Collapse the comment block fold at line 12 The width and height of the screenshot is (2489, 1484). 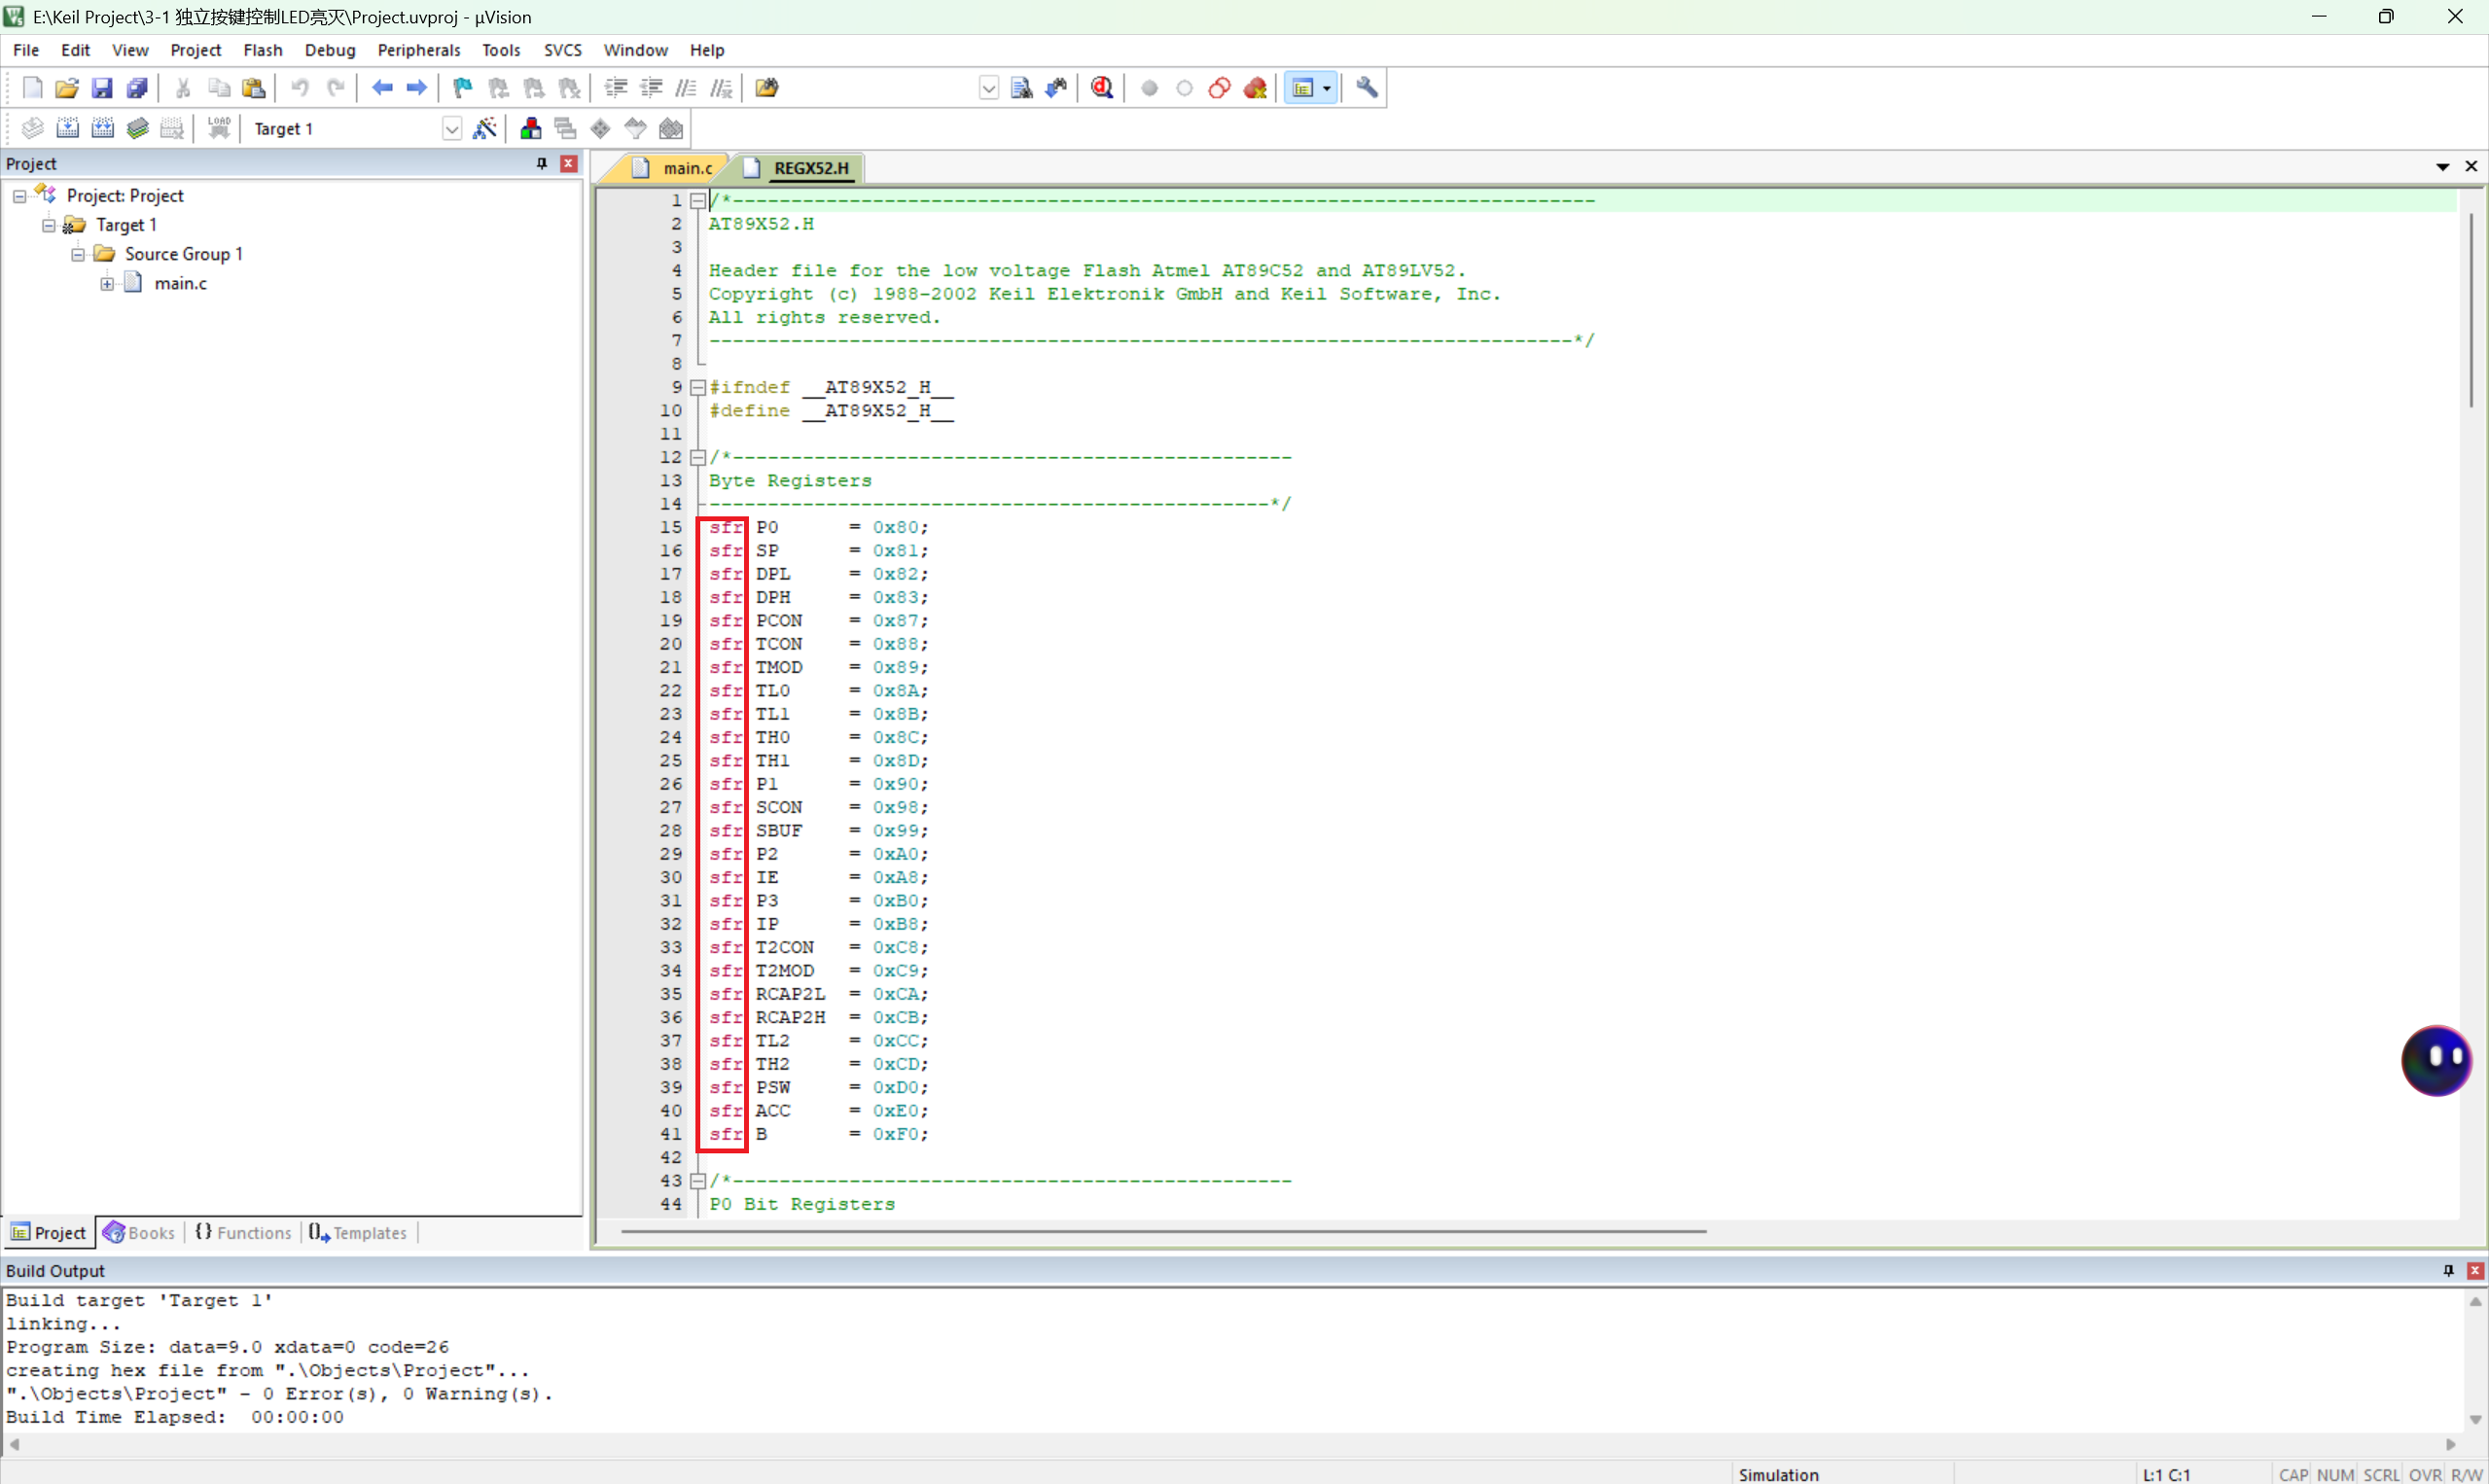[x=698, y=457]
